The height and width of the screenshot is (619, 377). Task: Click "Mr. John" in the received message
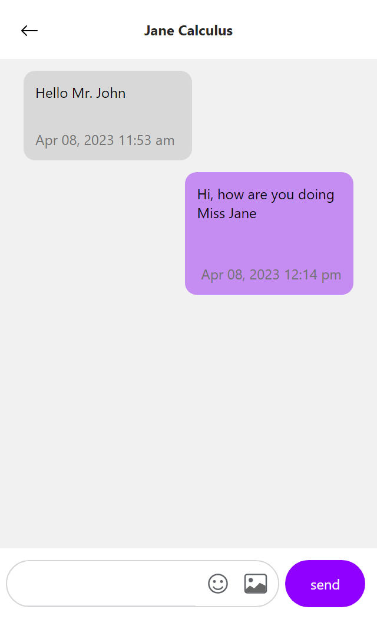[x=99, y=93]
